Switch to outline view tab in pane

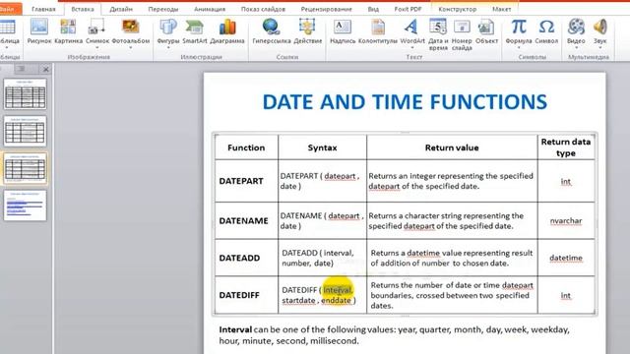pos(22,69)
